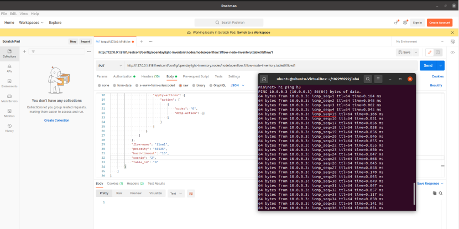This screenshot has height=229, width=459.
Task: Click the blue Send button
Action: 428,66
